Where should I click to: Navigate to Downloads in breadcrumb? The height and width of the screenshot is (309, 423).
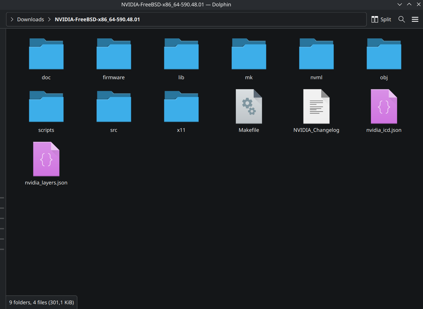[30, 19]
